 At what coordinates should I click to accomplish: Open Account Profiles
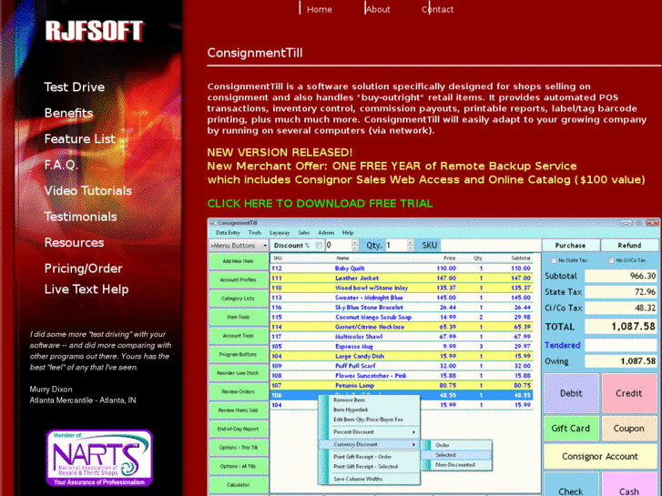[238, 280]
